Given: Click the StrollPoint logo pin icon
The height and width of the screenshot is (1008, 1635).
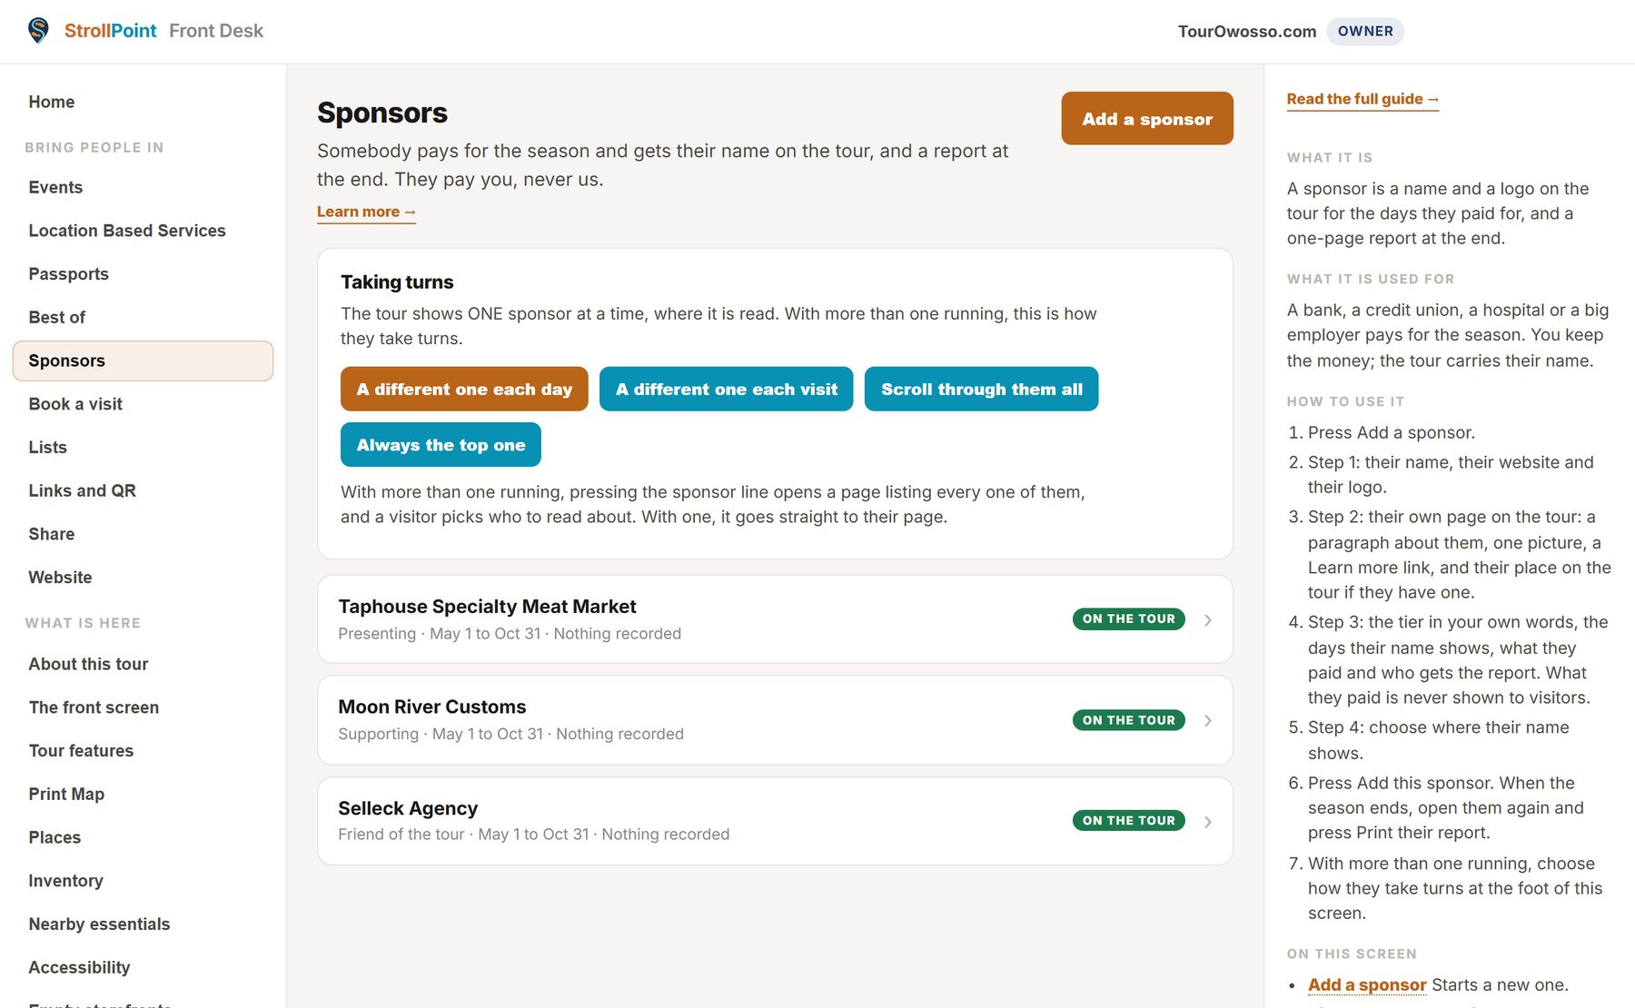Looking at the screenshot, I should click(x=38, y=31).
